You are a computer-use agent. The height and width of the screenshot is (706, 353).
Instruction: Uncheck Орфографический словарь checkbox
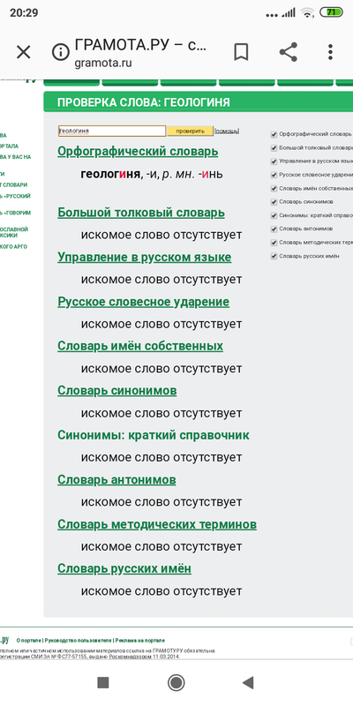(274, 134)
